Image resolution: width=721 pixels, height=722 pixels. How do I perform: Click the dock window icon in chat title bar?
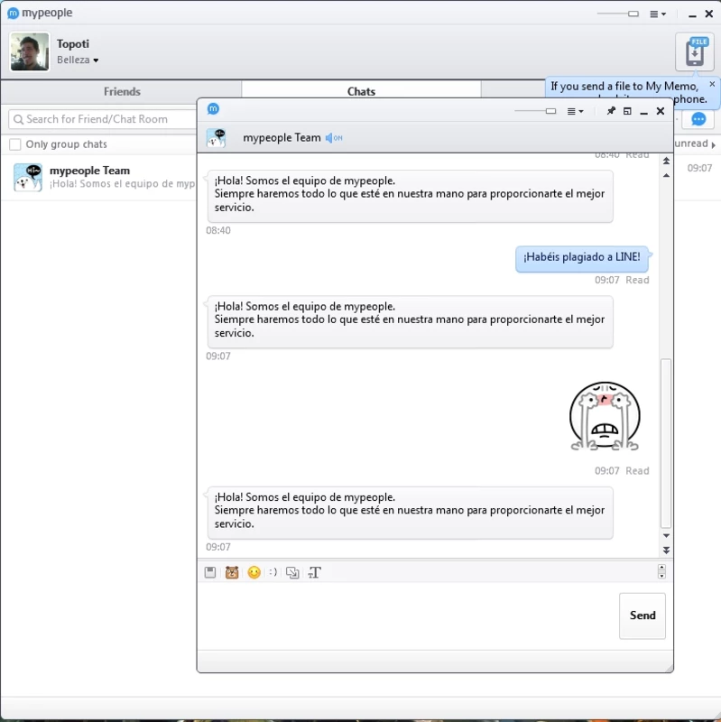pos(627,111)
